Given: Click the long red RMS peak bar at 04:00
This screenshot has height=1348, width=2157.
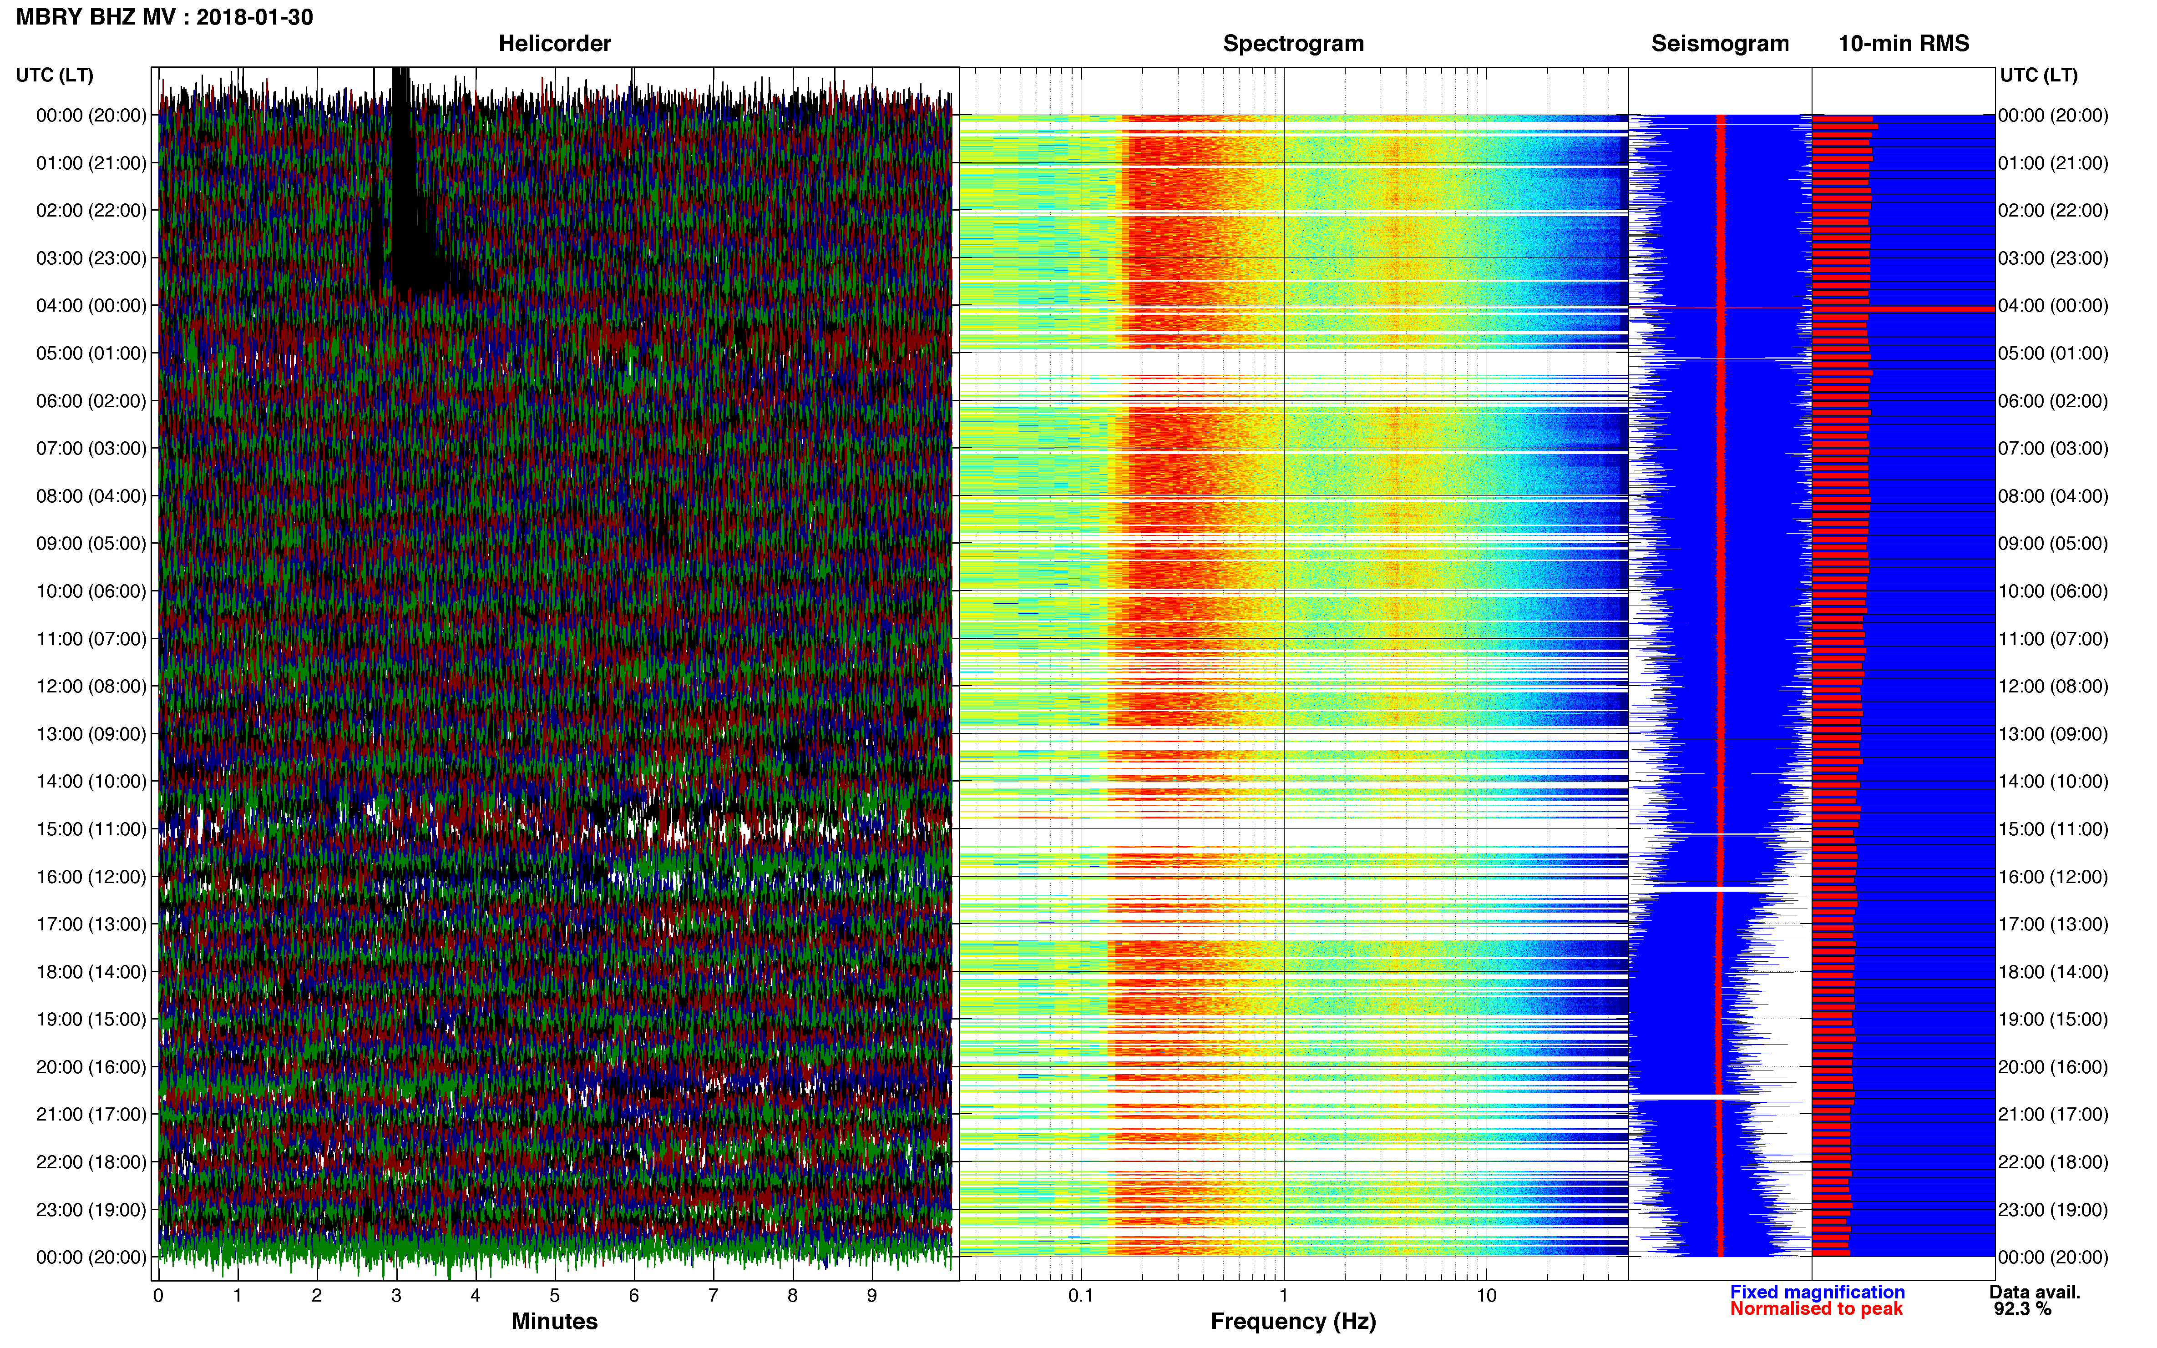Looking at the screenshot, I should coord(1904,309).
